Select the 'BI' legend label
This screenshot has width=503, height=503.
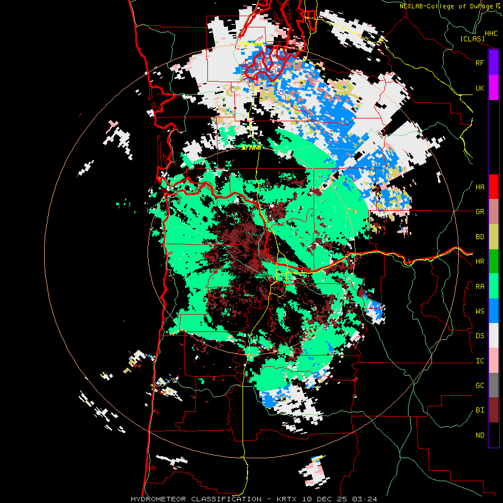[480, 410]
